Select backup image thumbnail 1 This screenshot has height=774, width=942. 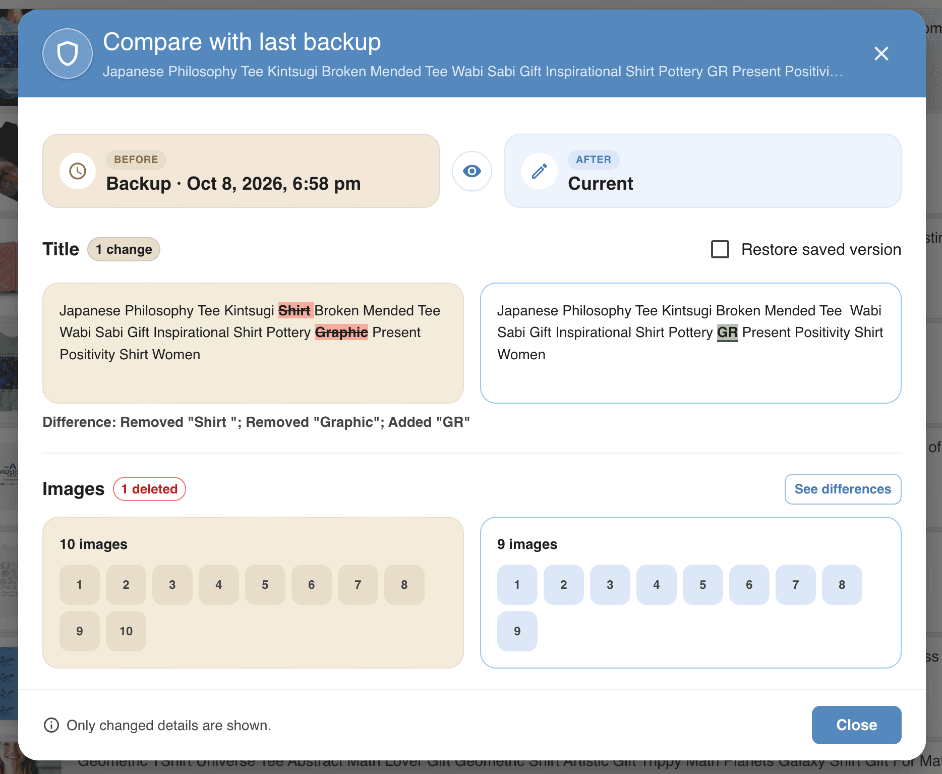tap(80, 585)
